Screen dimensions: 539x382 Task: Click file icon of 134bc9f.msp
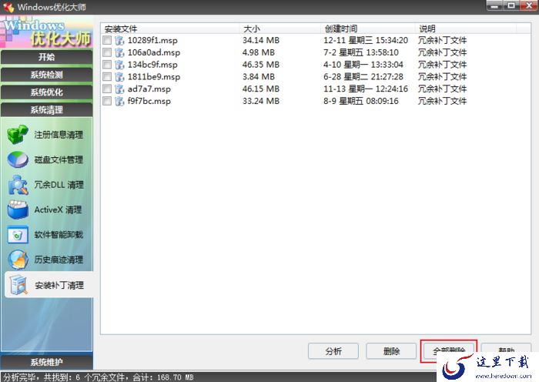pos(119,65)
